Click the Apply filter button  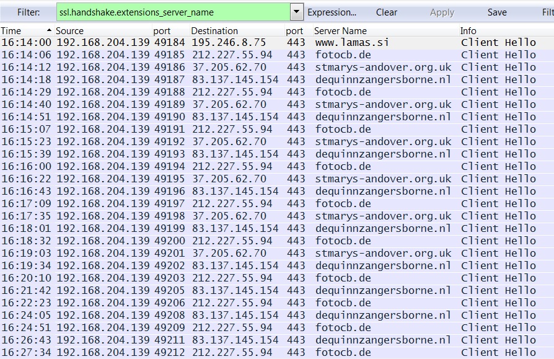(442, 12)
